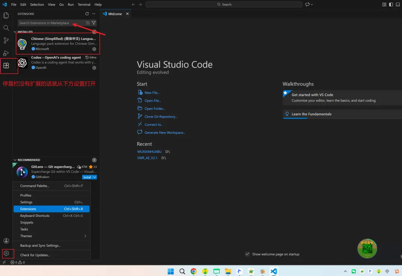Image resolution: width=402 pixels, height=276 pixels.
Task: Open the chat dropdown chevron in title bar
Action: 312,4
